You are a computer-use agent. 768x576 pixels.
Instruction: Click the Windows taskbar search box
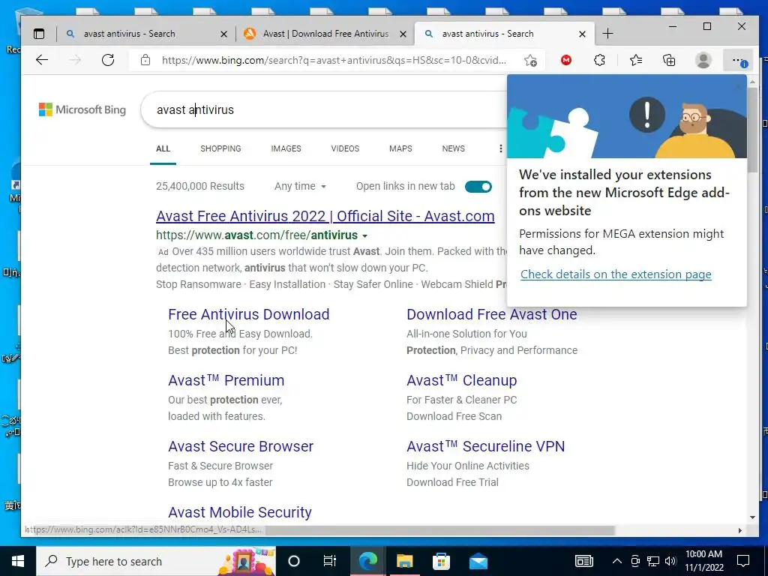156,561
